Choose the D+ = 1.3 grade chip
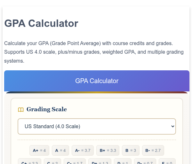Viewport: 192px width, 164px height. coord(100,161)
